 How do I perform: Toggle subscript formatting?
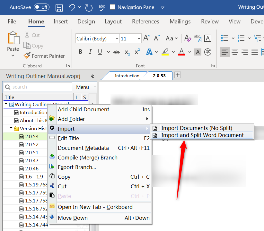[x=127, y=52]
